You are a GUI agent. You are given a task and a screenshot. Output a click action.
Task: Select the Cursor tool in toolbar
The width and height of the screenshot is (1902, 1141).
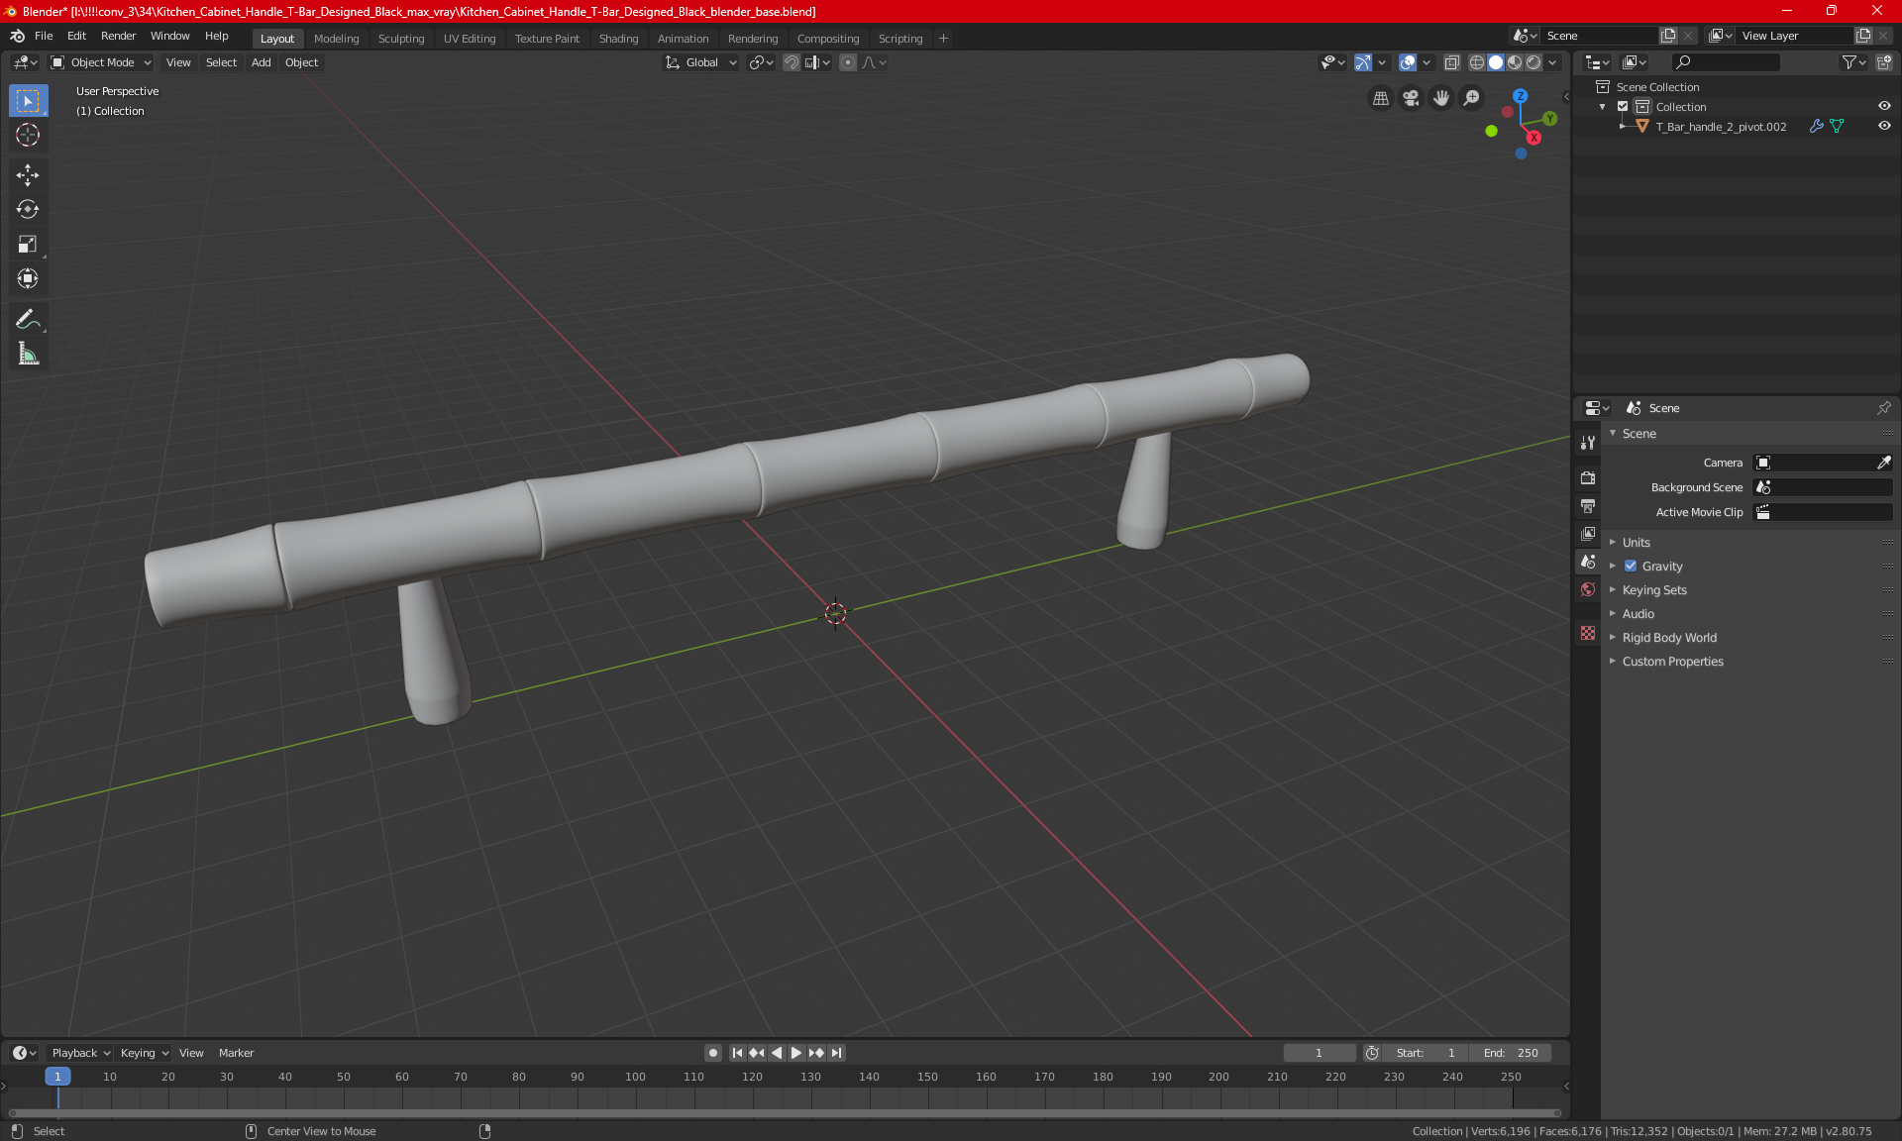tap(28, 136)
